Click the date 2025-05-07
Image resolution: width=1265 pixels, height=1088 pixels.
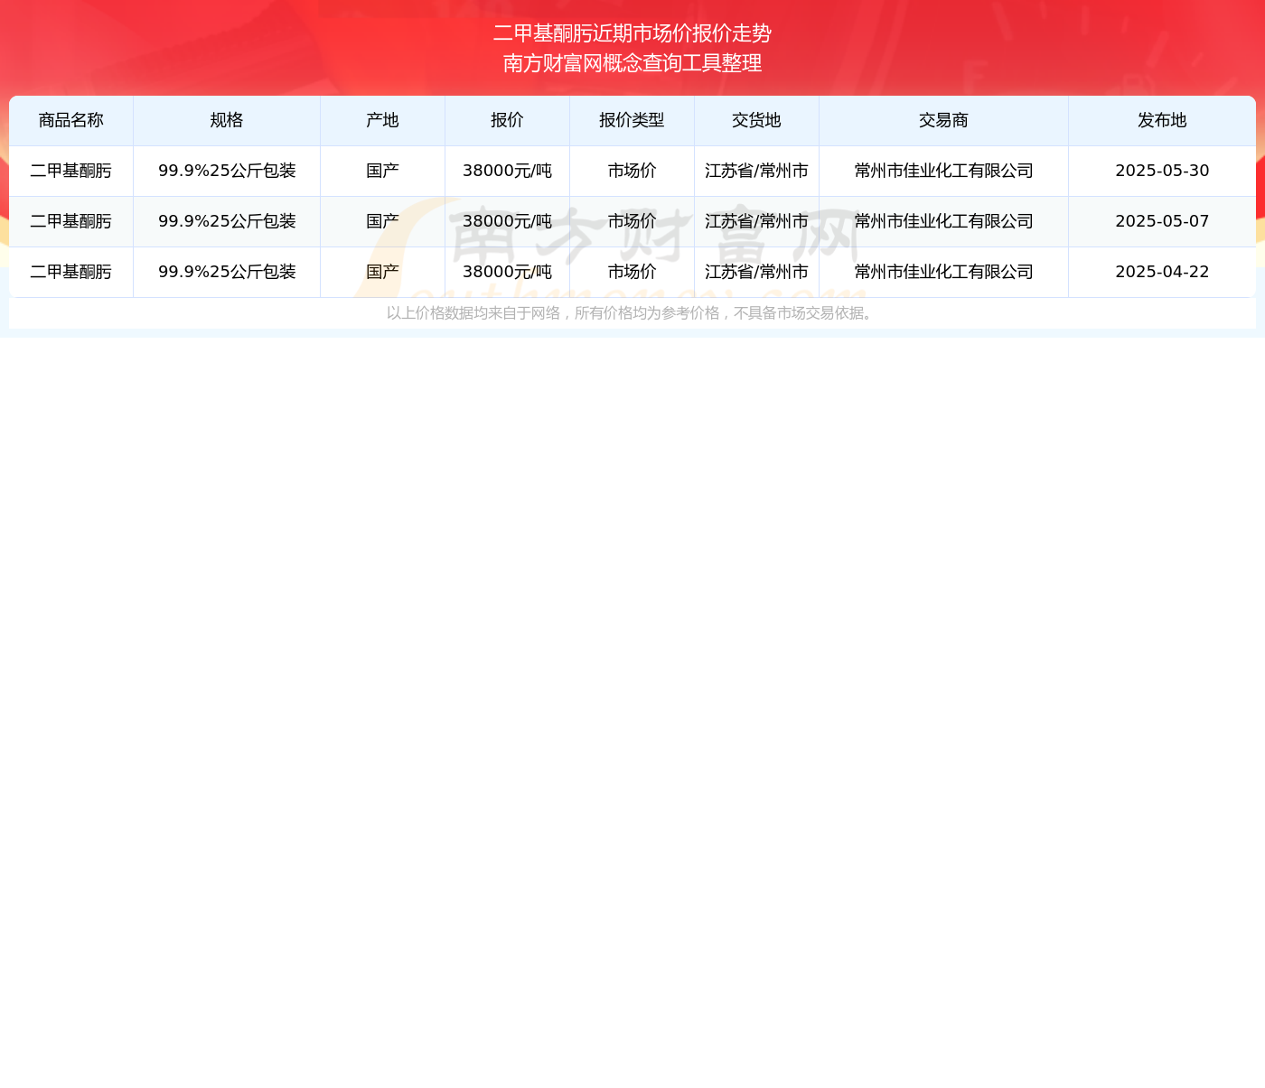pyautogui.click(x=1162, y=221)
